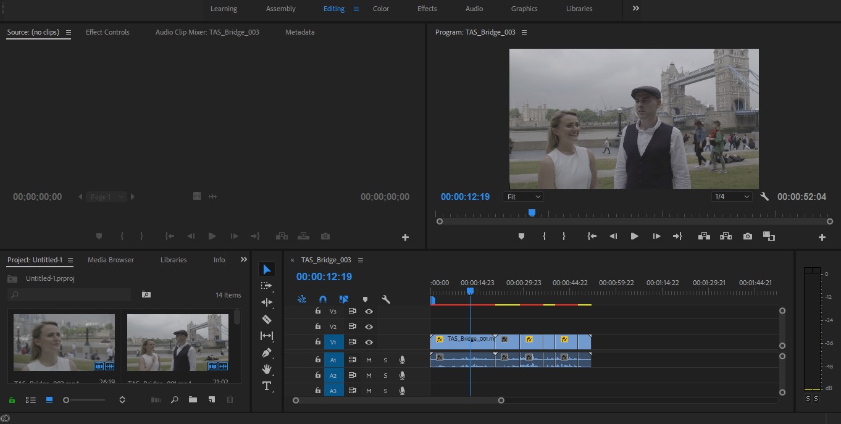Toggle visibility of track V2
This screenshot has height=424, width=841.
pos(369,326)
